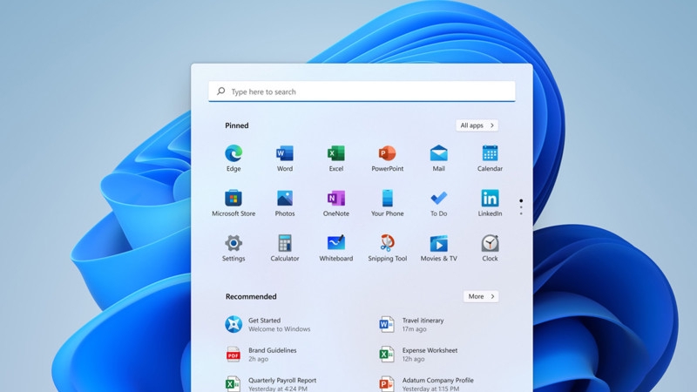Open the Clock app icon
The height and width of the screenshot is (392, 697).
(x=490, y=243)
